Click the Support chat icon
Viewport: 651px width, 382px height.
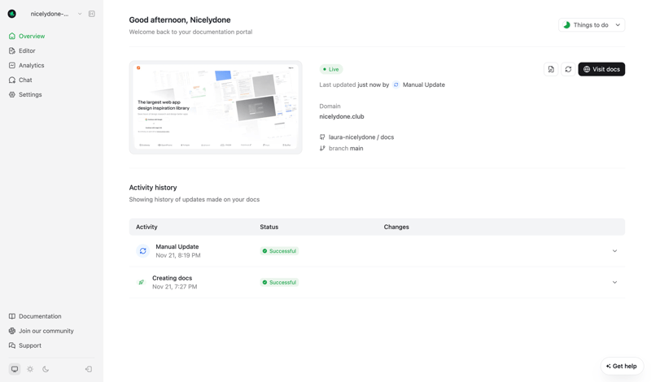pos(12,345)
